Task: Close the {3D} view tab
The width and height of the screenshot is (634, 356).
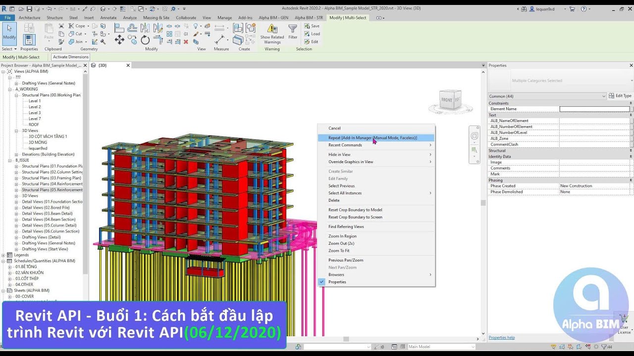Action: (x=128, y=65)
